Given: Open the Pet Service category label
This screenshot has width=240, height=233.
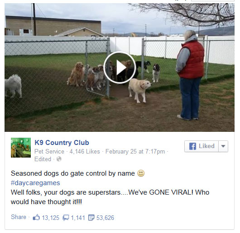Looking at the screenshot, I should pyautogui.click(x=49, y=152).
